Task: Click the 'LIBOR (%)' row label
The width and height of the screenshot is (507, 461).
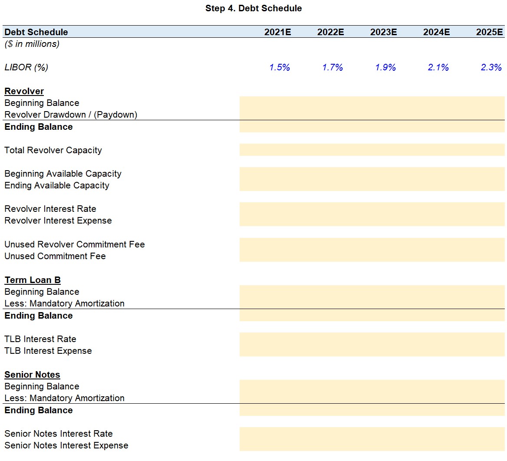Action: 26,67
